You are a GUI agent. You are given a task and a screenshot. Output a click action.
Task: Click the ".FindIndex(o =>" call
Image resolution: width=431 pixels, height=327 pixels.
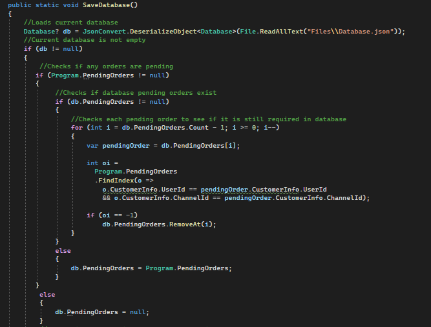pos(124,180)
